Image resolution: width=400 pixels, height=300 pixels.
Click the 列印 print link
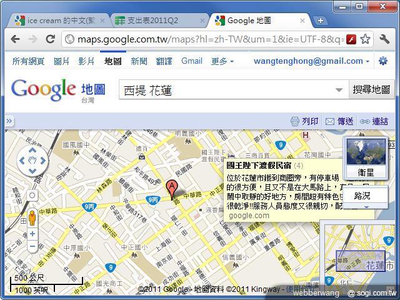[304, 121]
